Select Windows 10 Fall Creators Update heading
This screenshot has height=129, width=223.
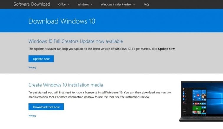coord(76,41)
